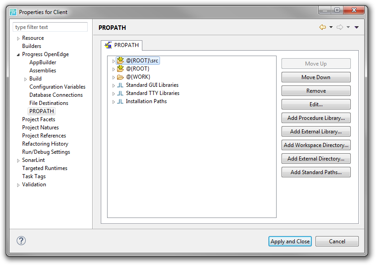Viewport: 376px width, 265px height.
Task: Select Configuration Variables page
Action: tap(57, 87)
